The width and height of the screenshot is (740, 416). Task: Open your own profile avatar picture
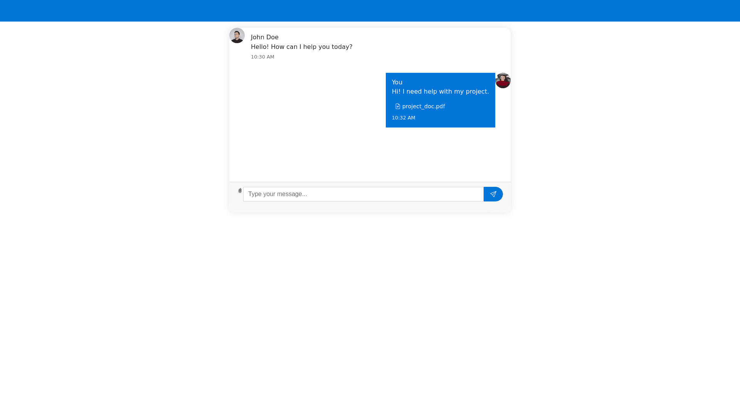coord(503,81)
